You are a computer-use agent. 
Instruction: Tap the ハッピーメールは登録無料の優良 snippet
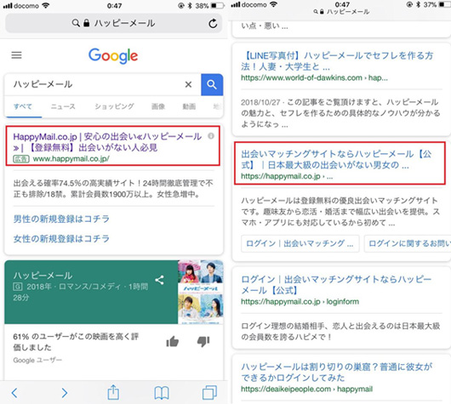[x=340, y=212]
